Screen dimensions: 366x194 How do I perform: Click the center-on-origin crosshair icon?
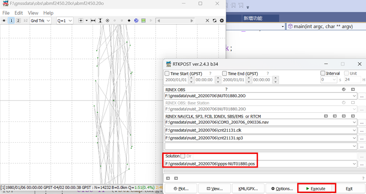pos(81,20)
